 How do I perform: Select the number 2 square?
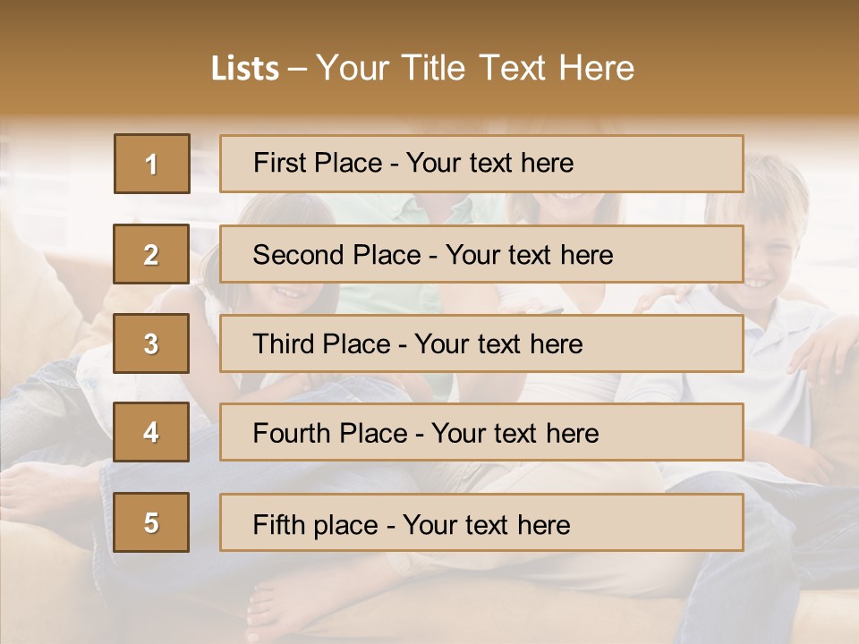(x=151, y=254)
